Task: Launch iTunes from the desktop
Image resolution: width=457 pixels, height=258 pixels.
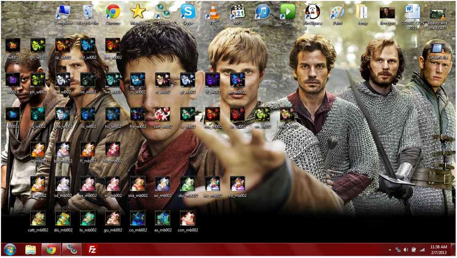Action: click(263, 15)
